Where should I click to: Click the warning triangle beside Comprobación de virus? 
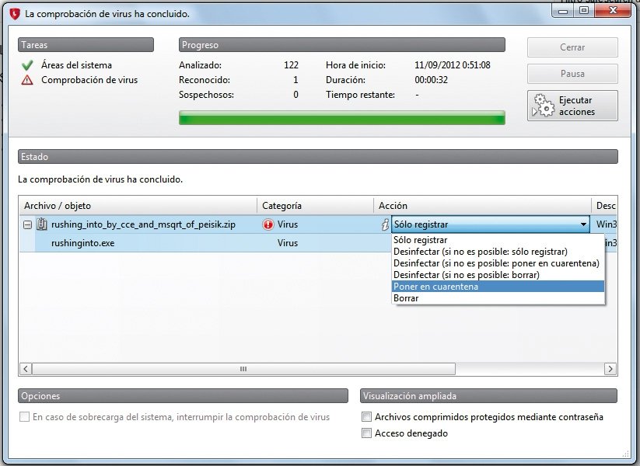point(27,80)
